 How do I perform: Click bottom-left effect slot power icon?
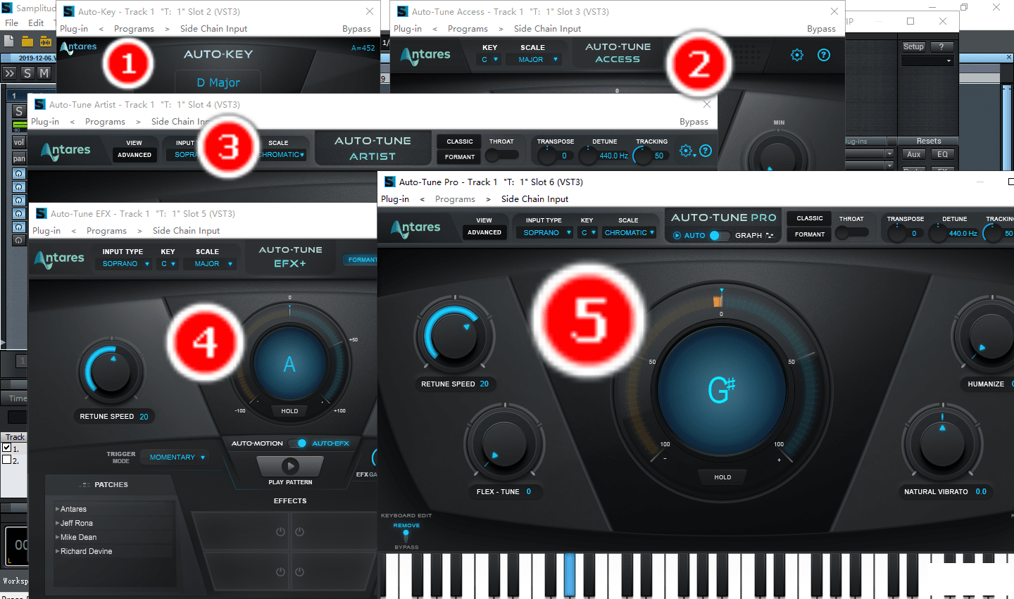280,572
